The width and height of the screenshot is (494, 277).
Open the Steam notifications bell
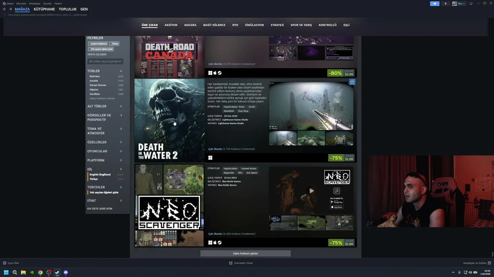[445, 3]
